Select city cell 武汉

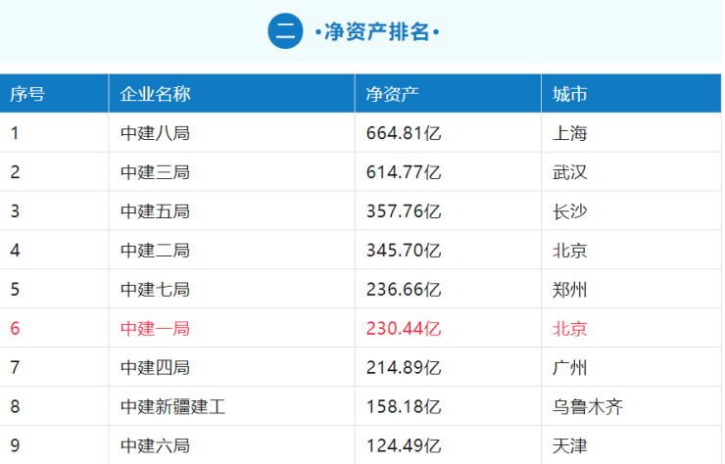[569, 172]
